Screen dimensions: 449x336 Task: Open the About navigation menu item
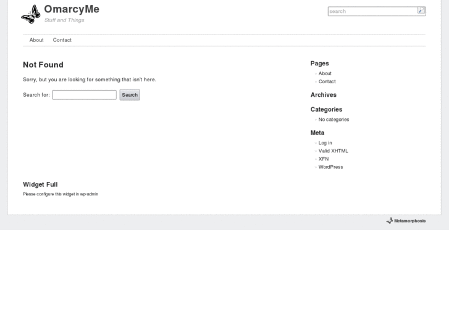[36, 40]
